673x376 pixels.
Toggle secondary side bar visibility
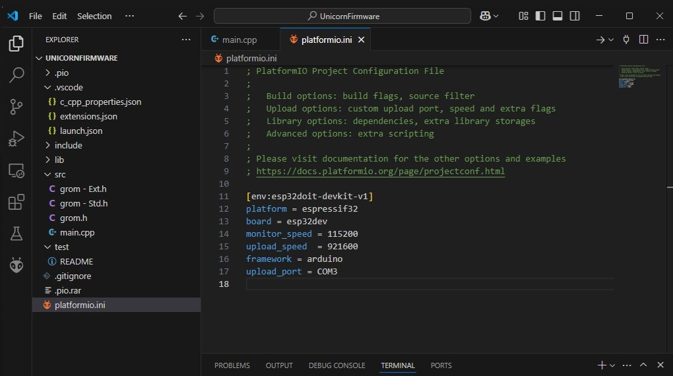coord(575,16)
